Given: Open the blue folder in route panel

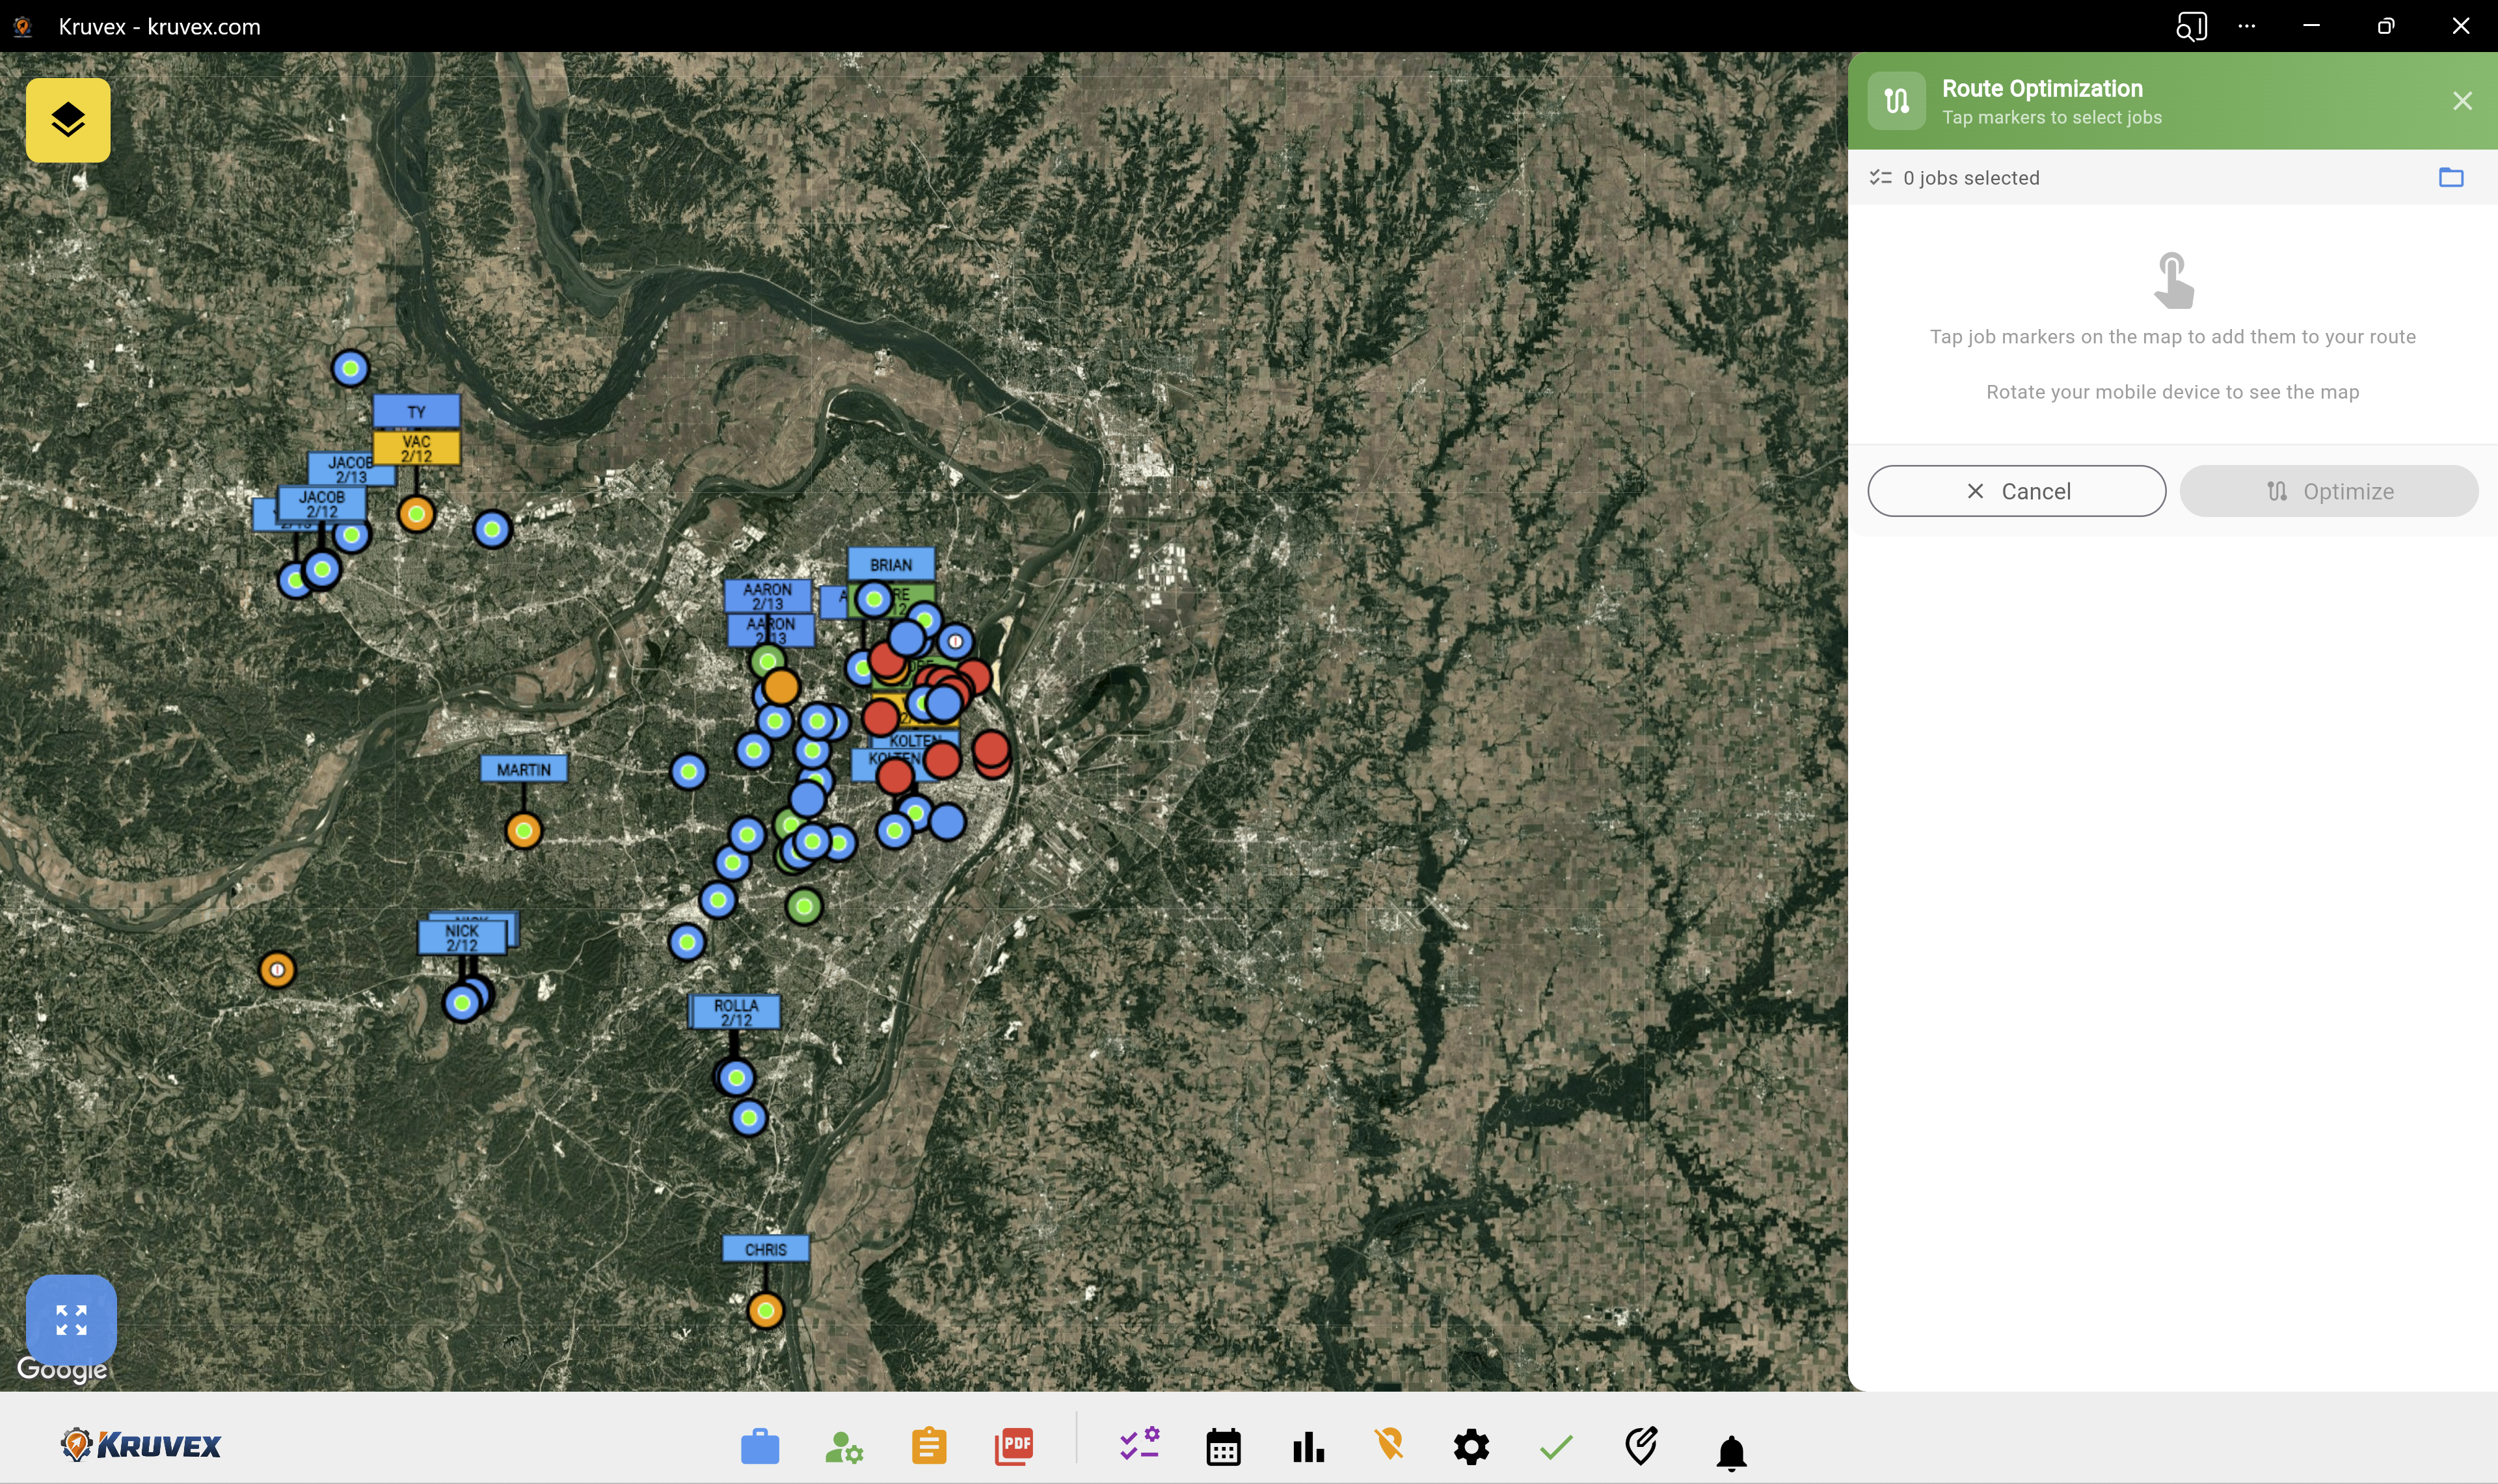Looking at the screenshot, I should [x=2451, y=177].
